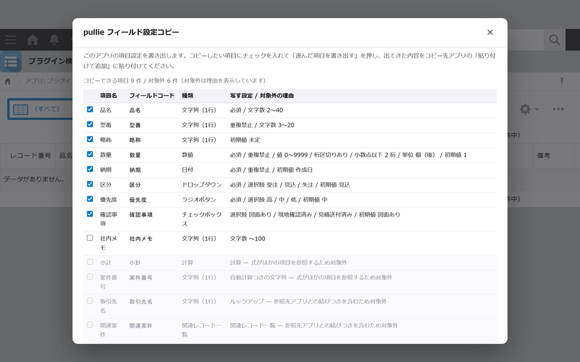Screen dimensions: 580x362
Task: Close the pullie フィールド設定コピー dialog
Action: pyautogui.click(x=490, y=32)
